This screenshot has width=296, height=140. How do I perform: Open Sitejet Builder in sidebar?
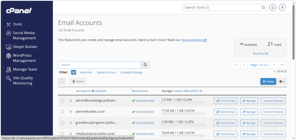click(x=25, y=47)
